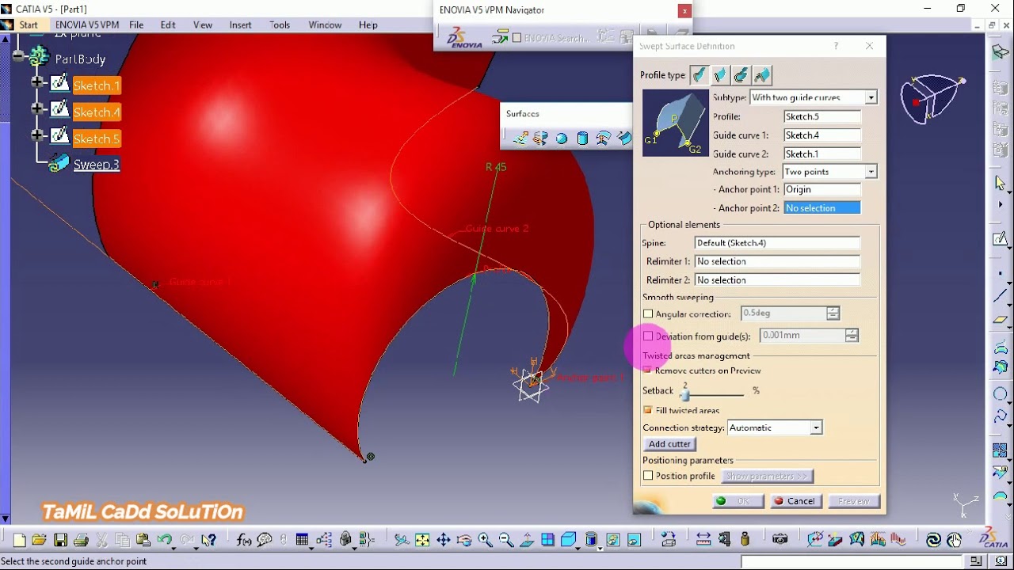The width and height of the screenshot is (1014, 570).
Task: Toggle the ENOVIA Search checkbox
Action: click(517, 37)
